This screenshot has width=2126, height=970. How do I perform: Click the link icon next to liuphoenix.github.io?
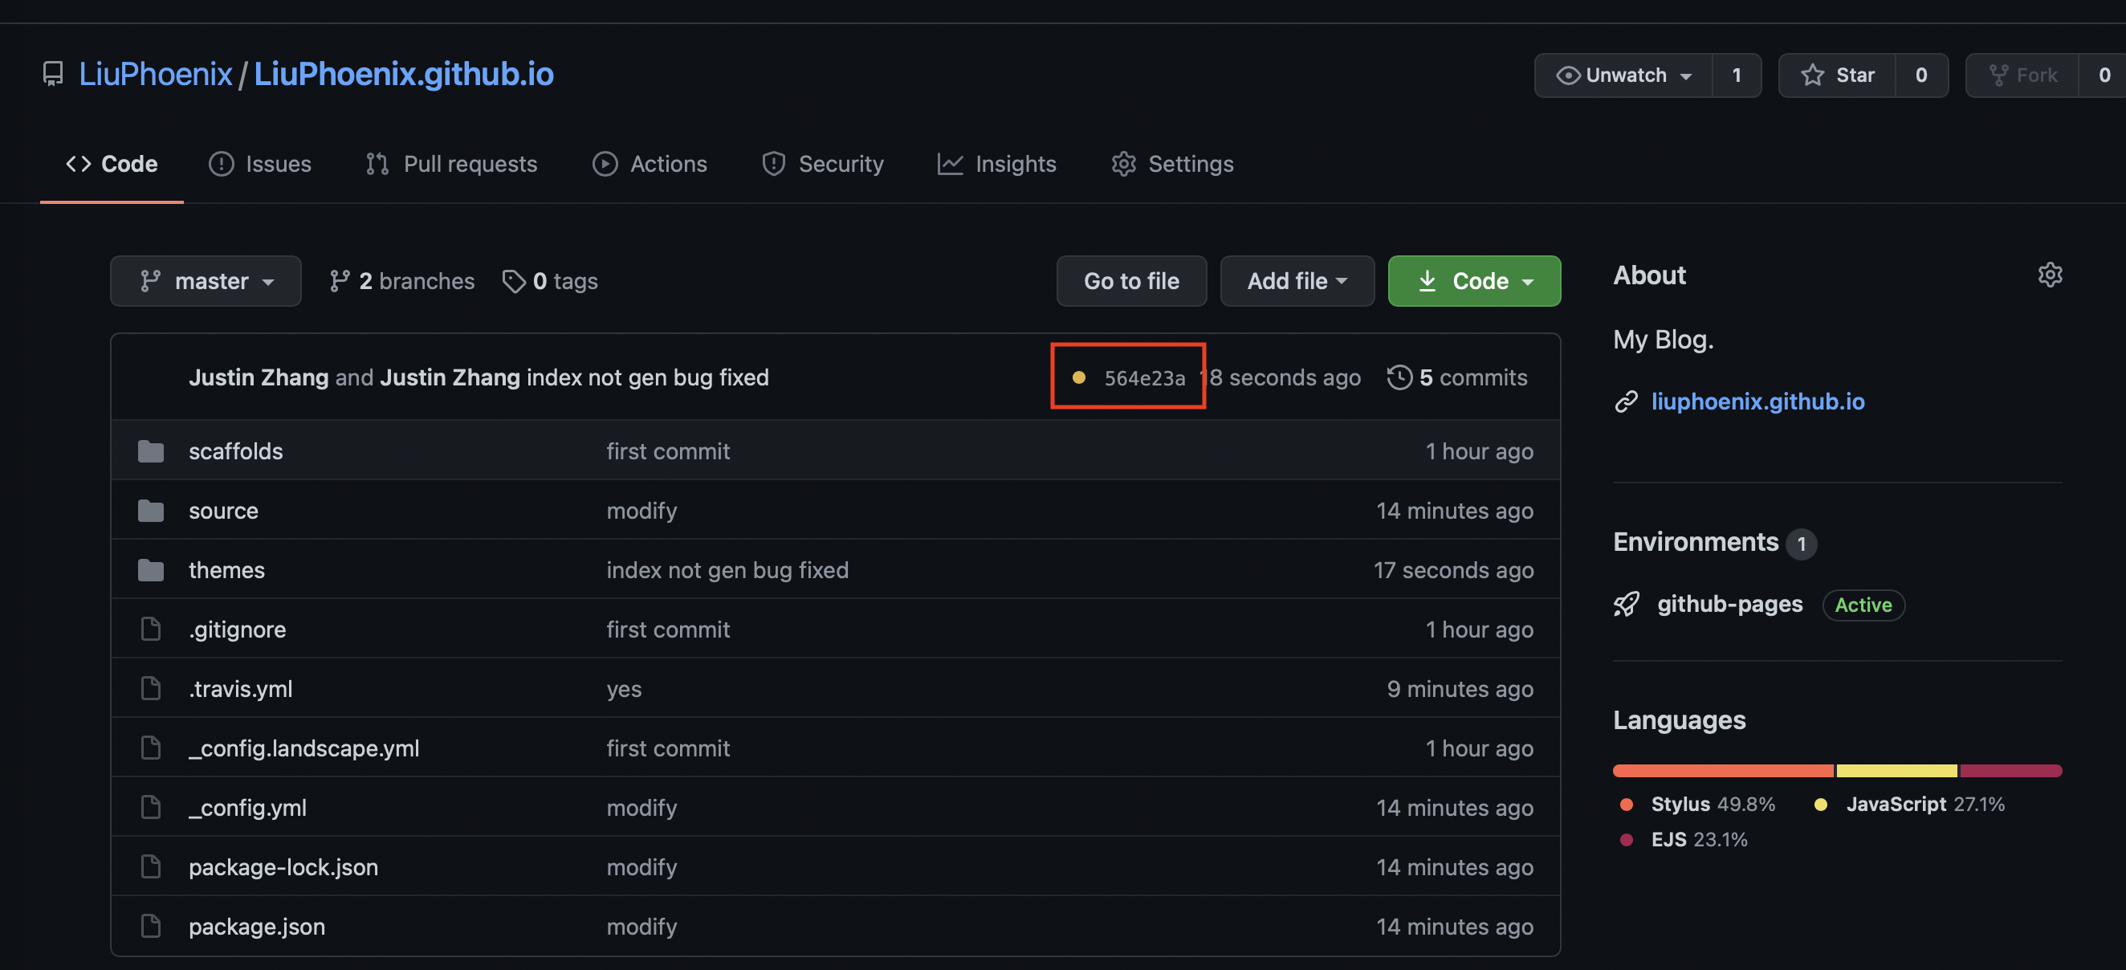point(1626,401)
